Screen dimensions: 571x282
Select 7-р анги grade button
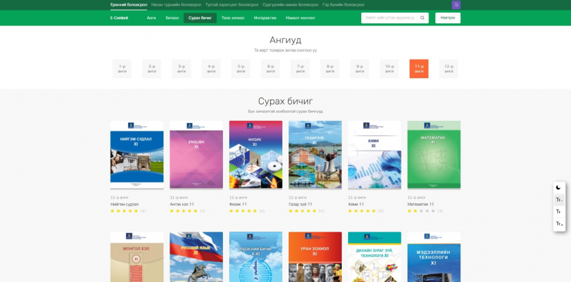[300, 68]
